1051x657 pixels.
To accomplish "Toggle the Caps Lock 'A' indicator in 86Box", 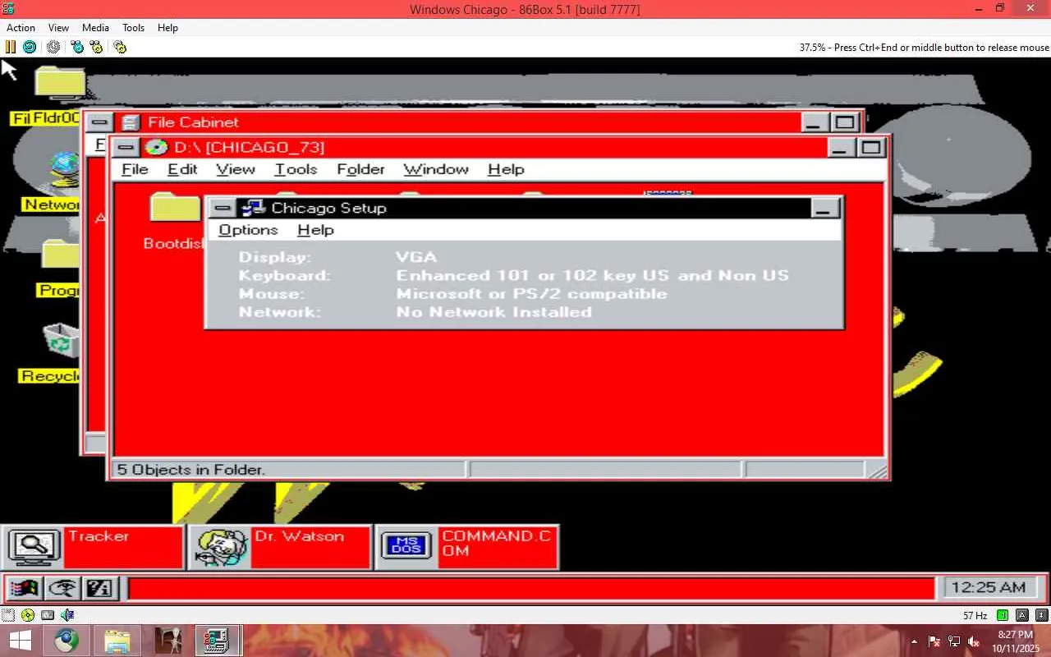I will tap(1022, 615).
